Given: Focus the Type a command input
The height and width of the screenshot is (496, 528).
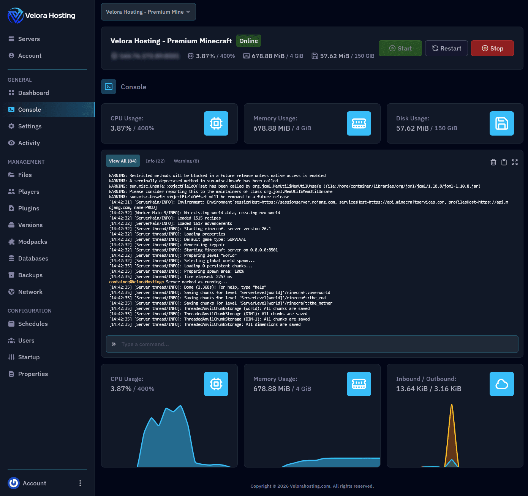Looking at the screenshot, I should [x=311, y=344].
